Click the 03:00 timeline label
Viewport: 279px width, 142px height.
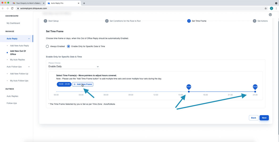(x=81, y=95)
